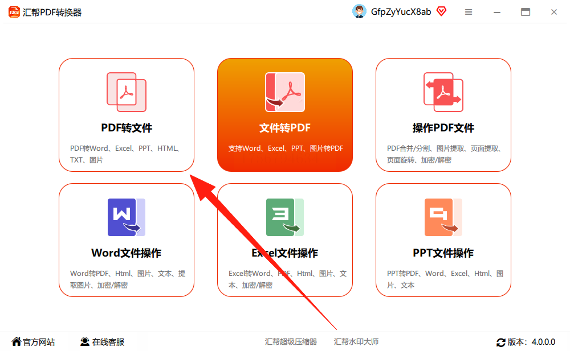This screenshot has width=570, height=351.
Task: Choose the blue Word file icon
Action: 127,217
